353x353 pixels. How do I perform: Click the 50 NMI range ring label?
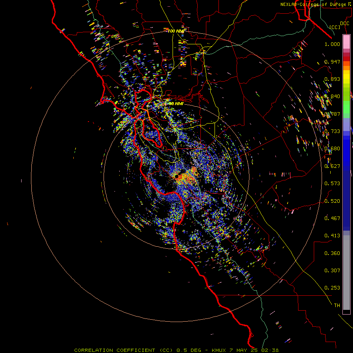(x=176, y=104)
